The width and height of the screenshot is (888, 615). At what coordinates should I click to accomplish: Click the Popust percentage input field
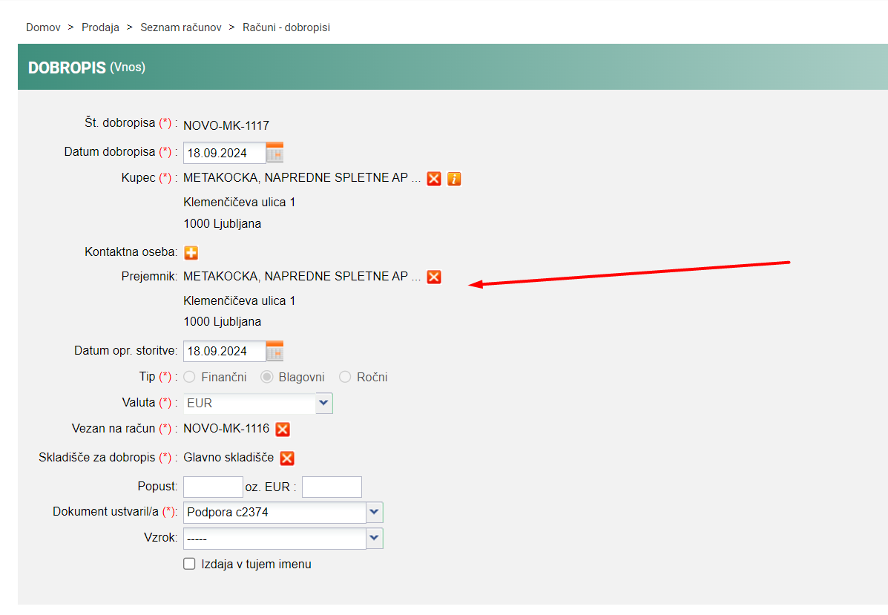(213, 487)
